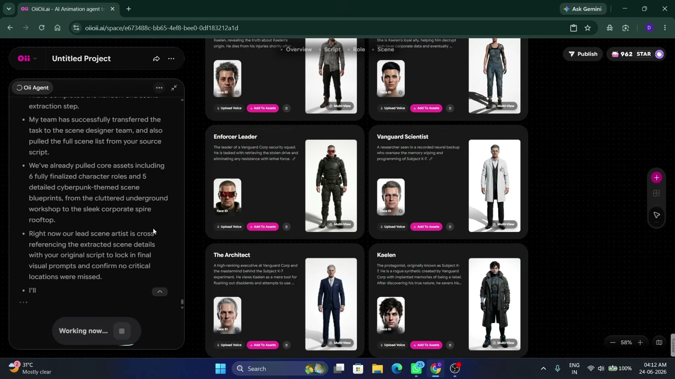Edit Enforcer Leader description with pencil icon
The image size is (675, 379).
tap(294, 159)
